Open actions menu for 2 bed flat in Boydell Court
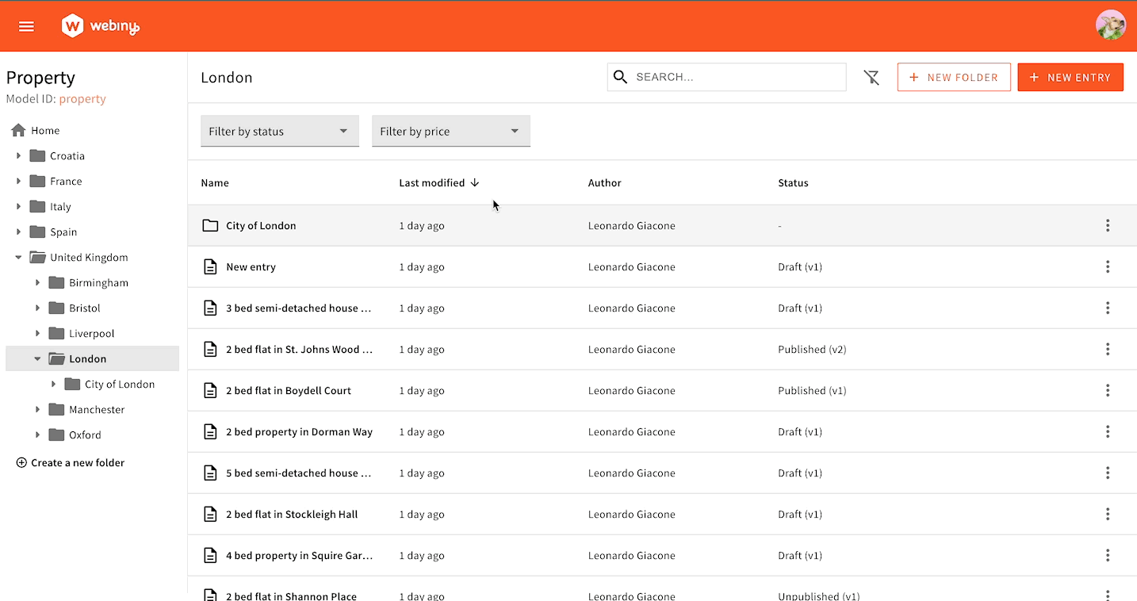1137x601 pixels. tap(1108, 391)
